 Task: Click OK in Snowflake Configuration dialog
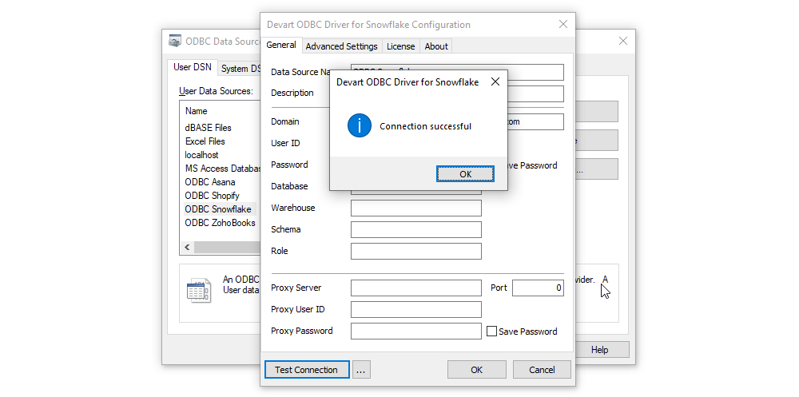pyautogui.click(x=476, y=370)
